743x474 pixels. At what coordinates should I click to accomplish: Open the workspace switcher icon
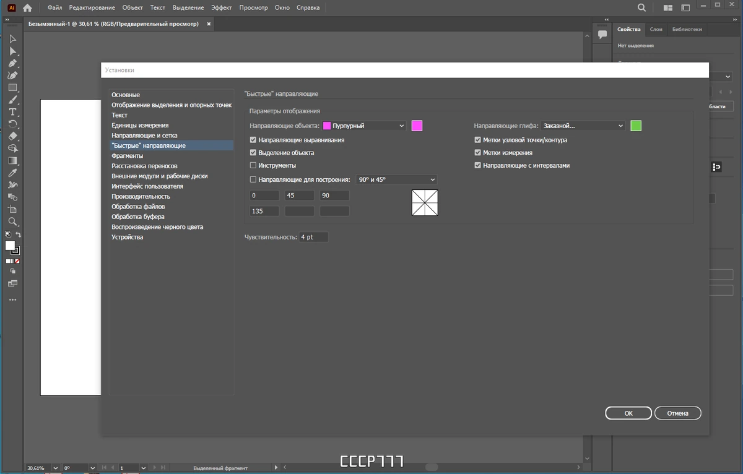[685, 8]
